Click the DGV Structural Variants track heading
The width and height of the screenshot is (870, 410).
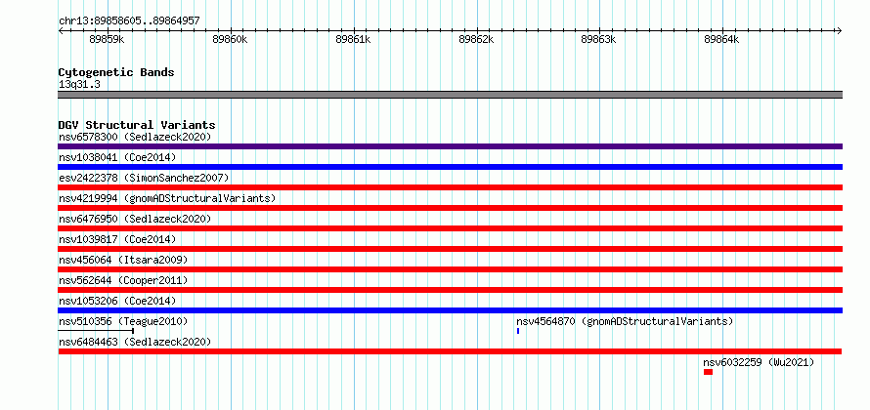(137, 125)
